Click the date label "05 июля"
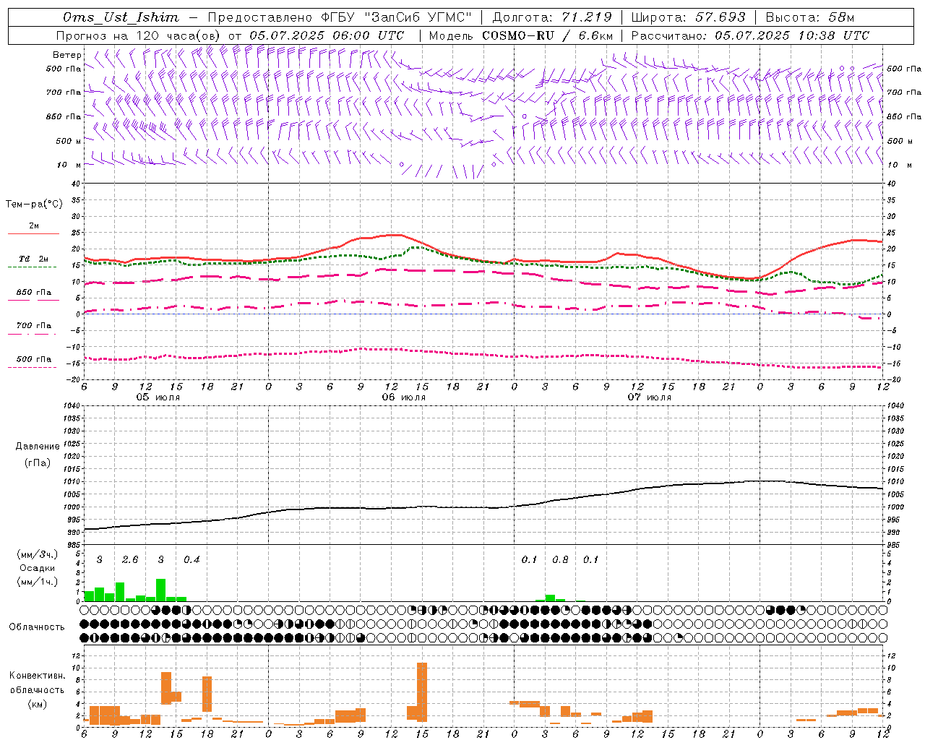925x740 pixels. (x=158, y=397)
